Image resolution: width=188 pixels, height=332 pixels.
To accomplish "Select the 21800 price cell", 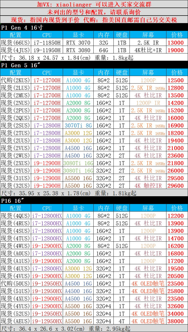I will click(177, 163).
